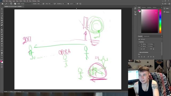171x96 pixels.
Task: Select the Eraser tool
Action: coord(2,34)
